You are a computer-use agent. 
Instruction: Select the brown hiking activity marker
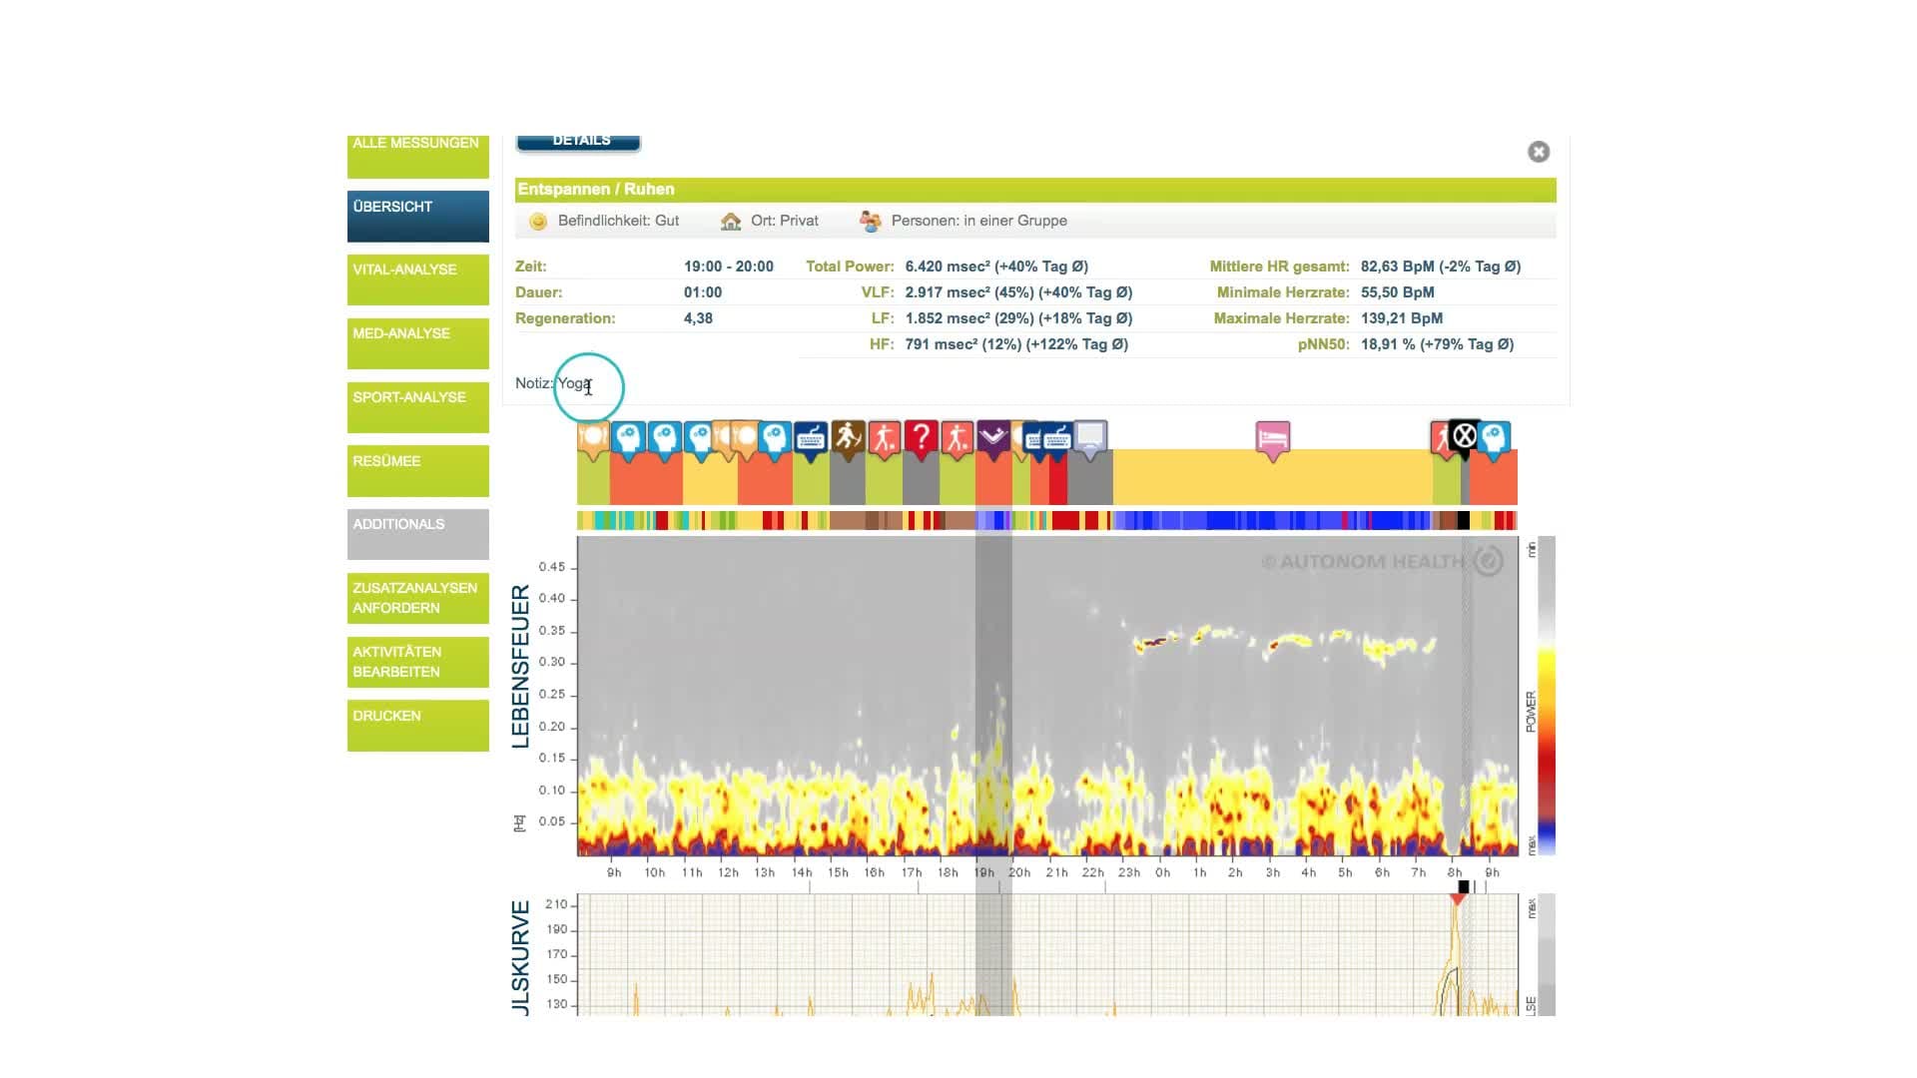(848, 437)
